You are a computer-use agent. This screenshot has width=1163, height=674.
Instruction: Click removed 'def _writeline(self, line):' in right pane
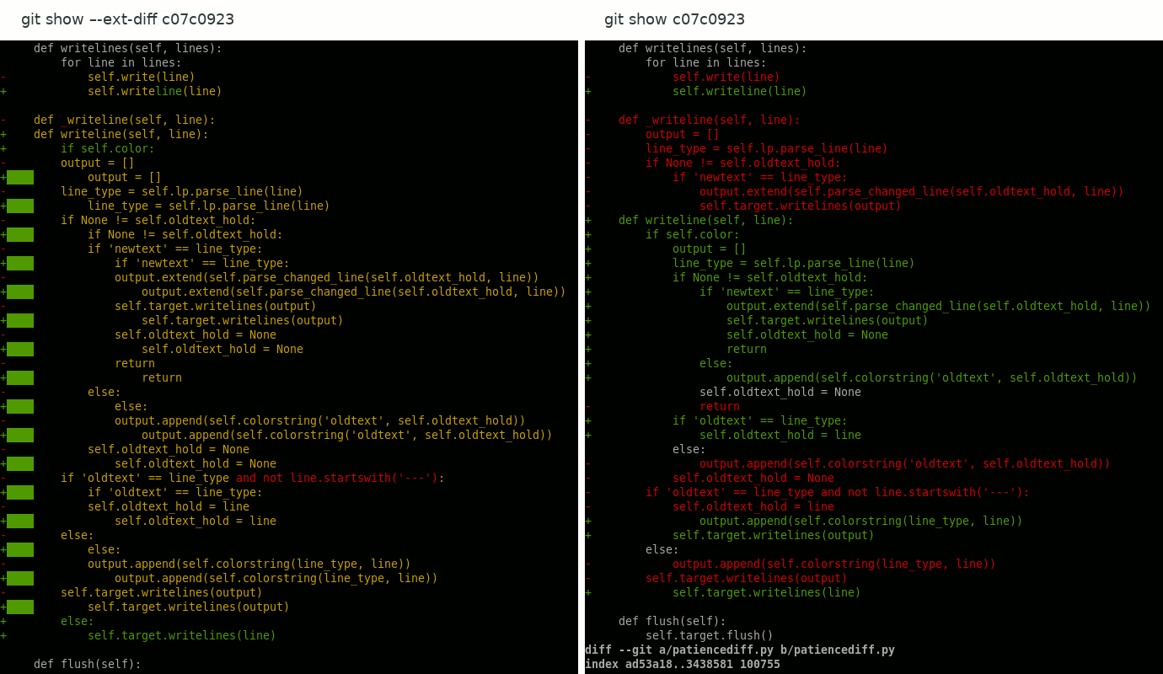click(x=709, y=120)
